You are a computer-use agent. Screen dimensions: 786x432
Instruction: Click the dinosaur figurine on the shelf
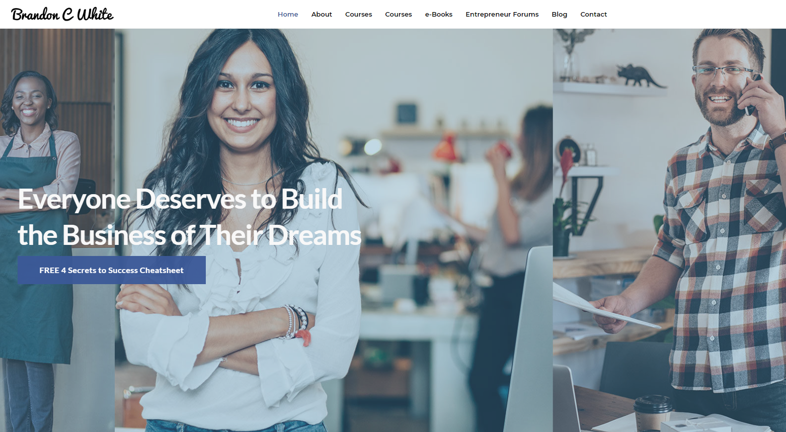[640, 75]
